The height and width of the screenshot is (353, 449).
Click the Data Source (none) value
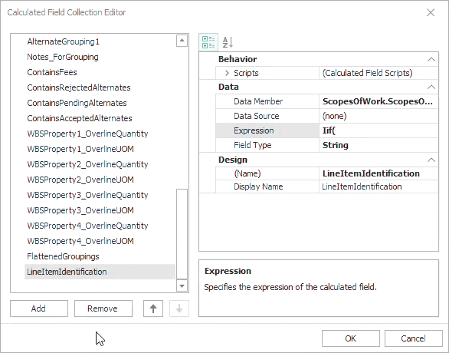click(x=379, y=116)
